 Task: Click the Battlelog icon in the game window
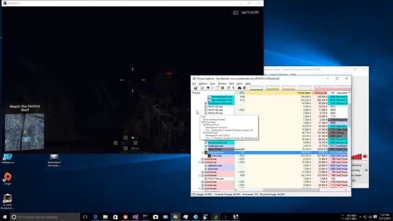click(236, 12)
